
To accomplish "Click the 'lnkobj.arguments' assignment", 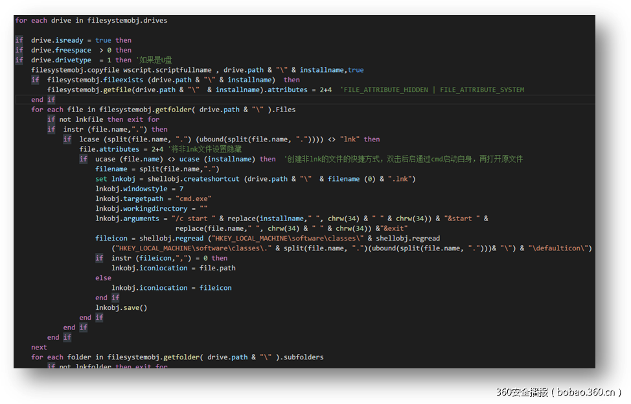I will point(127,219).
